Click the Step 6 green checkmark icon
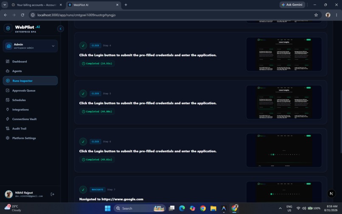 pos(83,141)
